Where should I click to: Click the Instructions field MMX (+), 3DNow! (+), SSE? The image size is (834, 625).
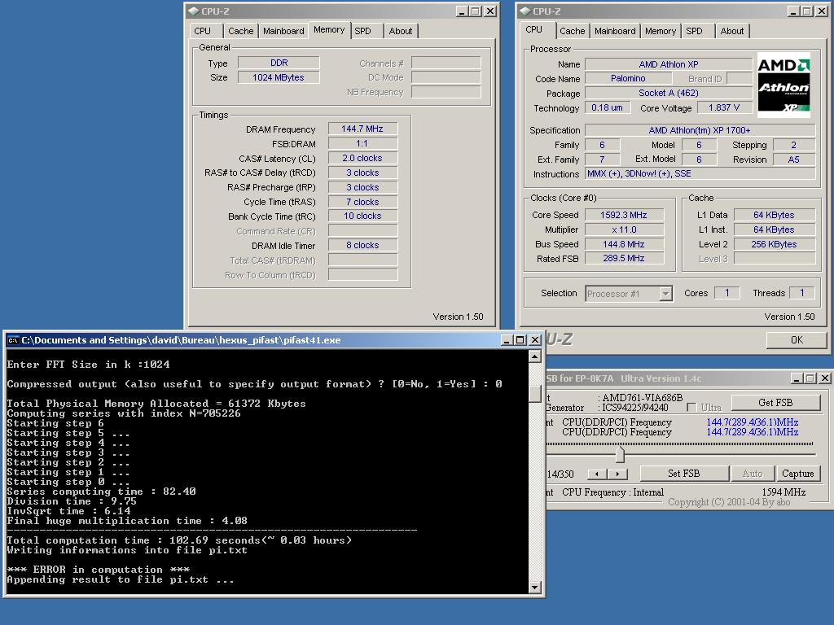(x=700, y=174)
